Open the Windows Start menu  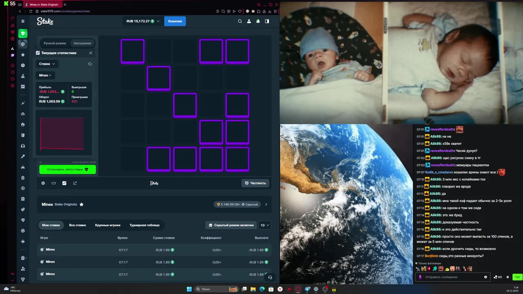click(189, 289)
